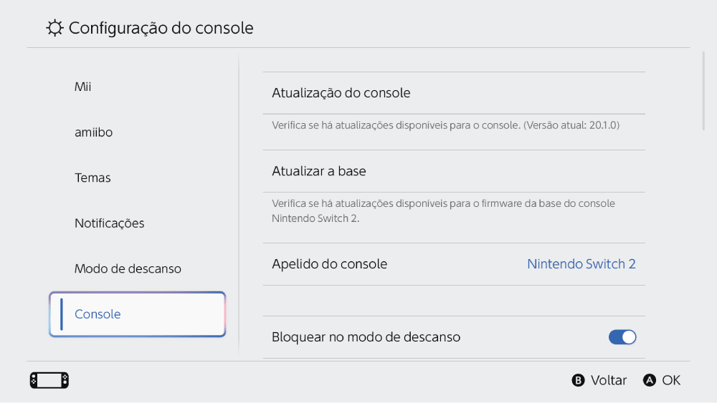This screenshot has height=403, width=717.
Task: Go to Notificações settings
Action: [x=109, y=223]
